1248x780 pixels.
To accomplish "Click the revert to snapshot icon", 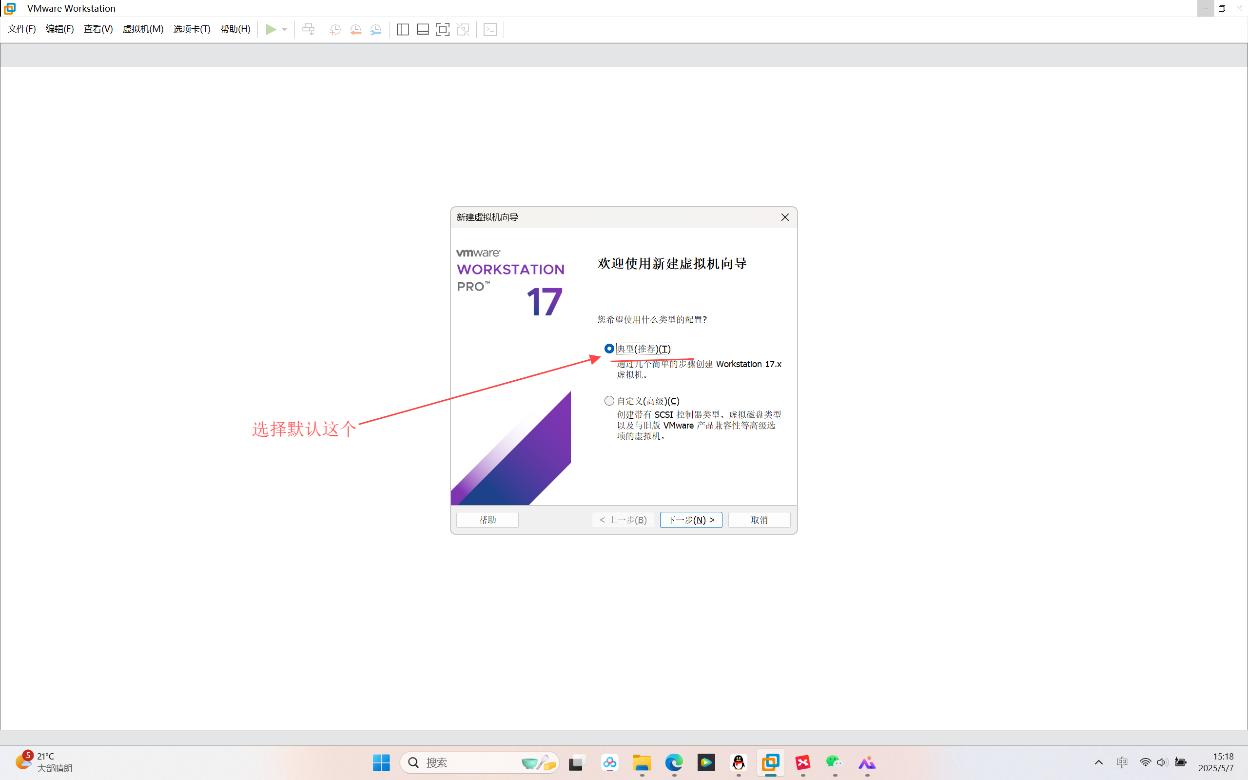I will point(355,29).
